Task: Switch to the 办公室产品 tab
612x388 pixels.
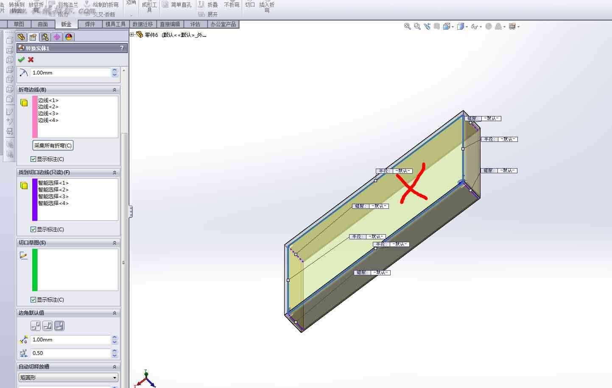Action: click(x=224, y=24)
